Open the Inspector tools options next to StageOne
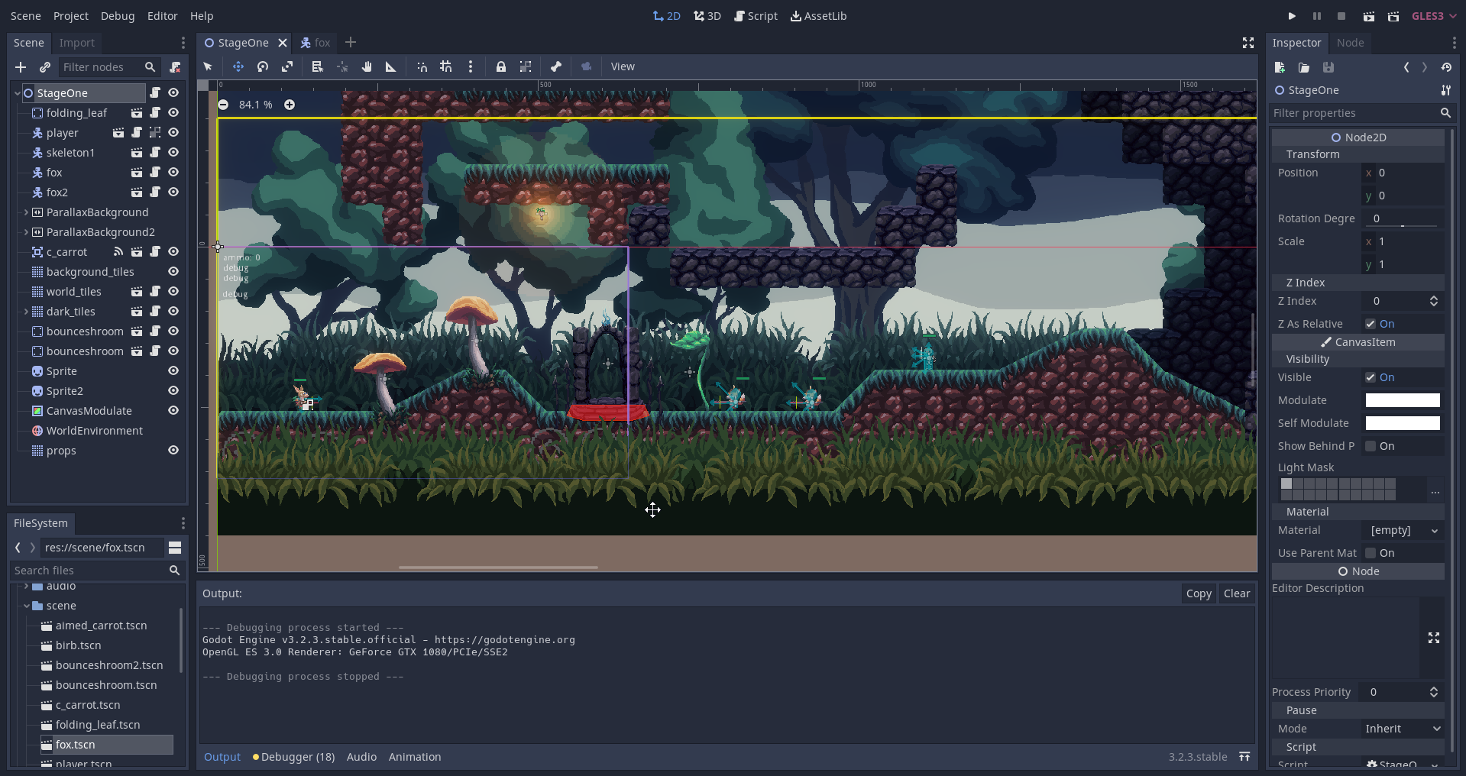Screen dimensions: 1466x776 pos(1446,90)
